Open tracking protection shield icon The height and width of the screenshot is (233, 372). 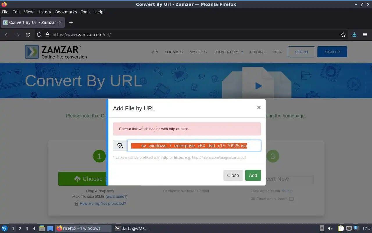click(x=39, y=35)
